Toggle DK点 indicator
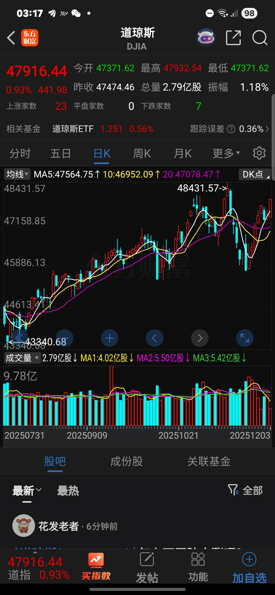 (255, 174)
